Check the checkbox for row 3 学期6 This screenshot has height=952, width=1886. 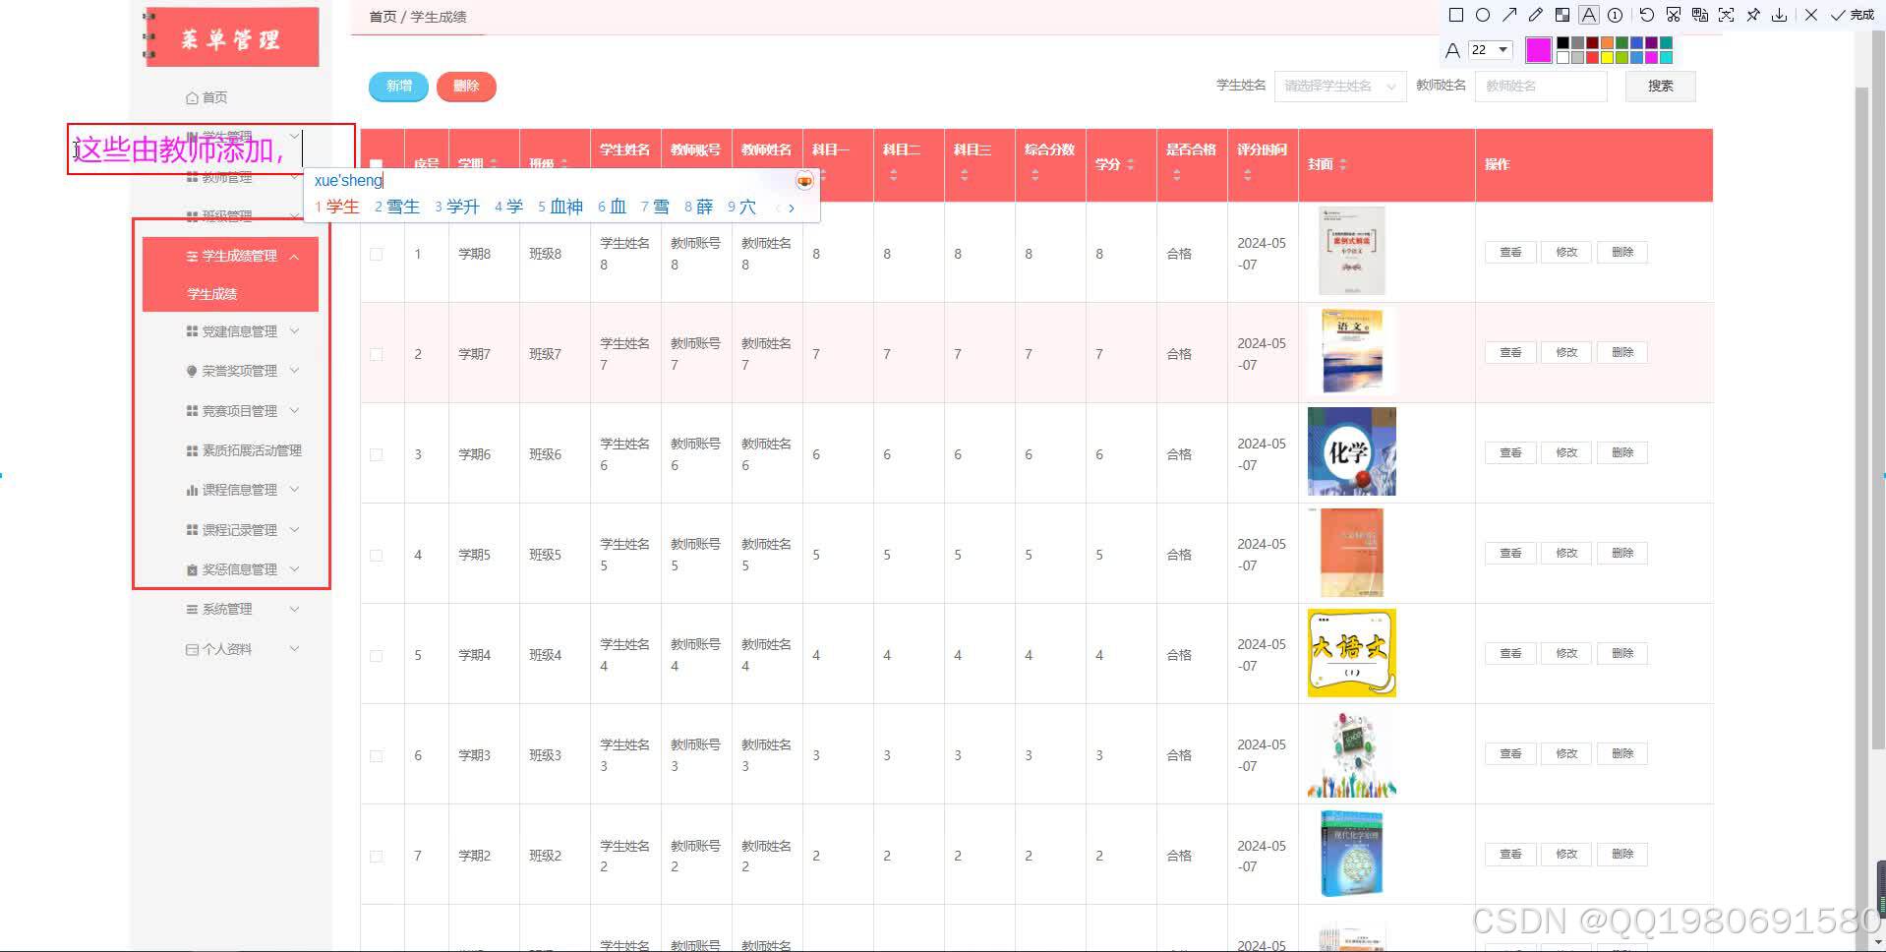(x=376, y=454)
